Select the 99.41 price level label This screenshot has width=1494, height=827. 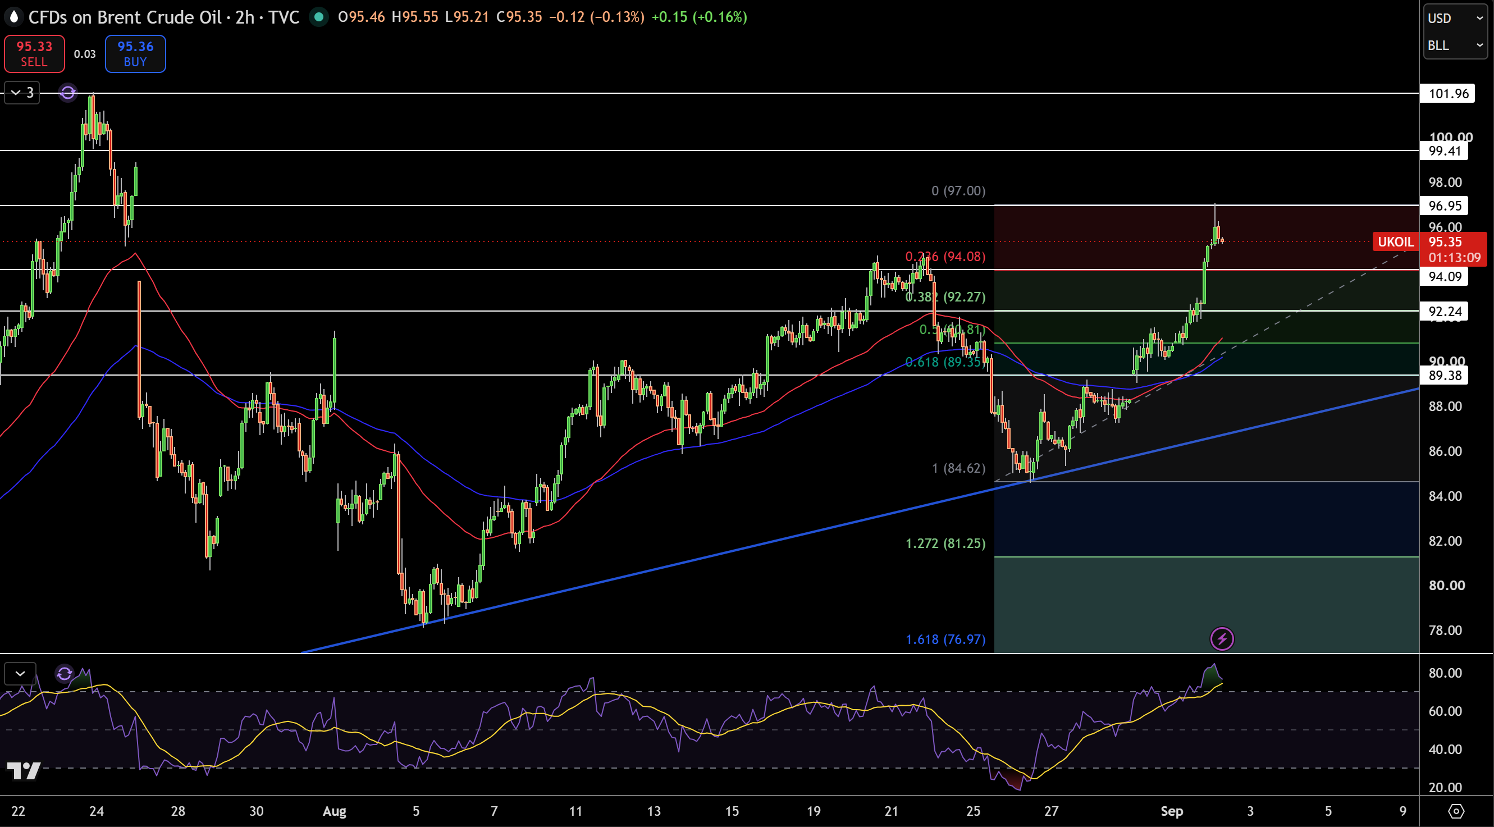click(x=1444, y=152)
